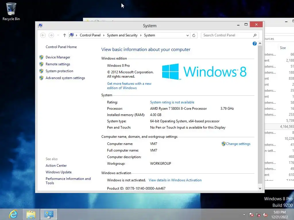Click the forward navigation arrow

tap(51, 35)
